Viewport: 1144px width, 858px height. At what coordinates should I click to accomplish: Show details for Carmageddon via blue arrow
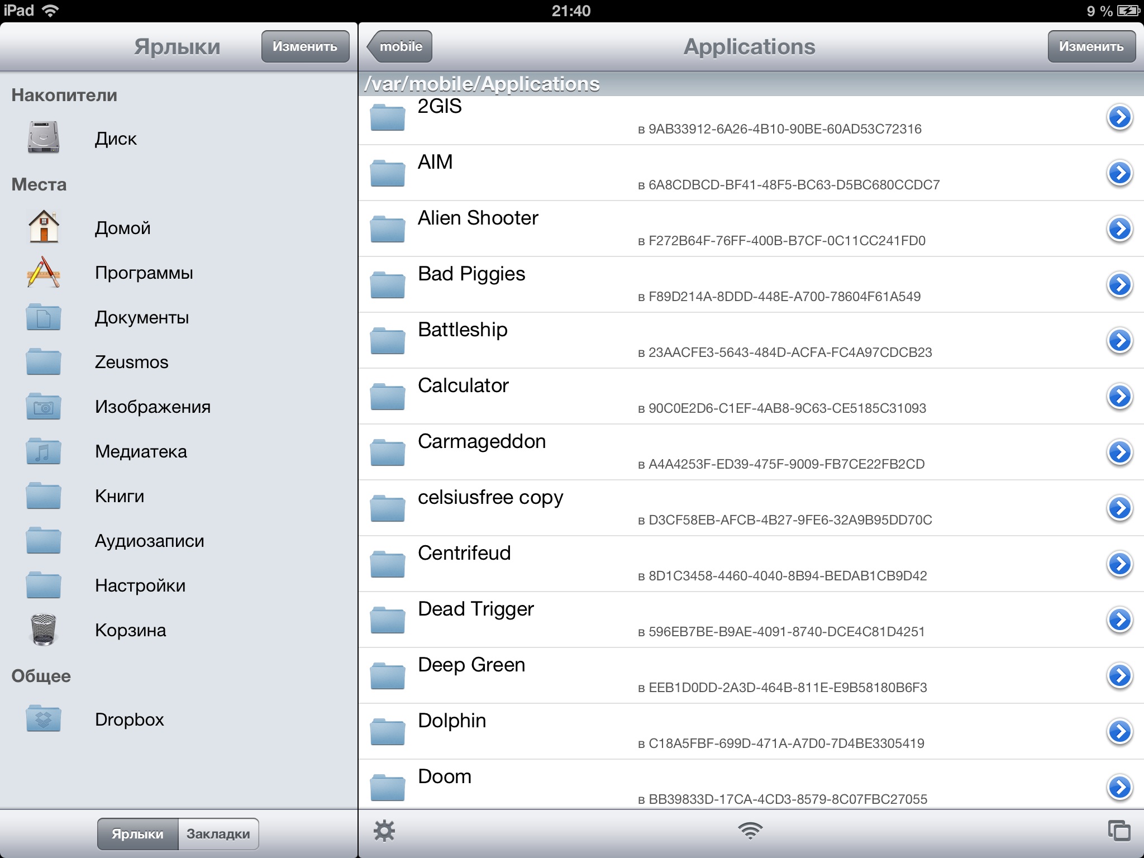[1119, 452]
